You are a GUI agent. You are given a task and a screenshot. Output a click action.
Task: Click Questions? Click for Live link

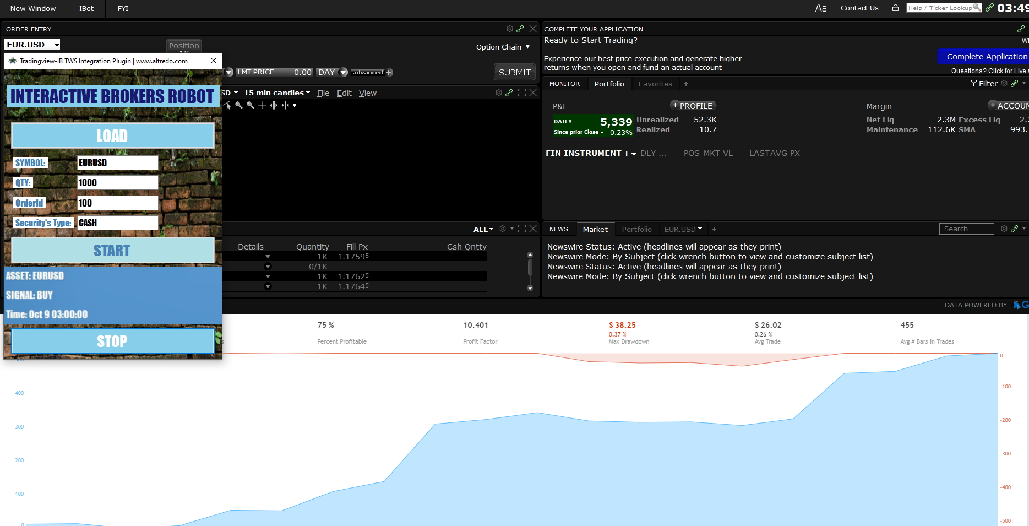tap(989, 71)
